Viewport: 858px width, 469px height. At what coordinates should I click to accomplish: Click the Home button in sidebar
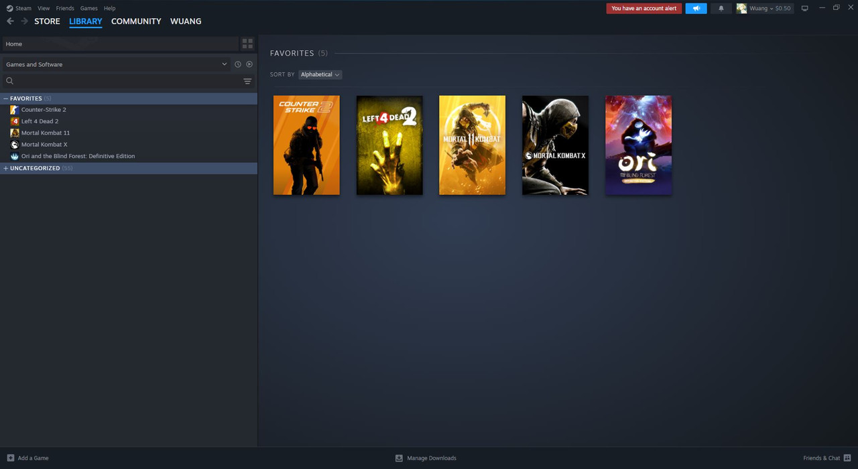tap(120, 44)
